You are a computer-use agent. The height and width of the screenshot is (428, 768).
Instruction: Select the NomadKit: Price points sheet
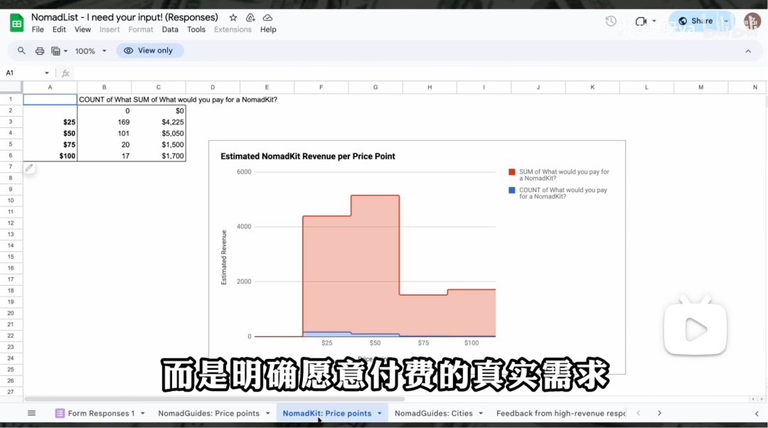click(327, 413)
